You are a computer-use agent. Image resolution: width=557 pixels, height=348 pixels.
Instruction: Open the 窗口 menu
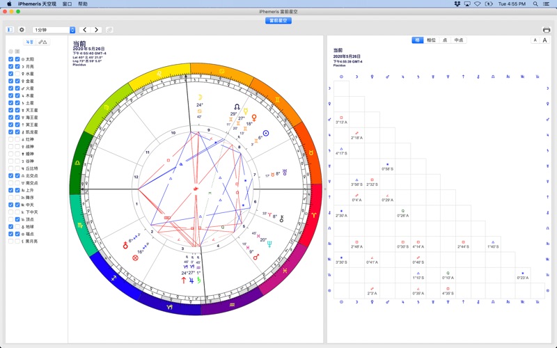67,3
